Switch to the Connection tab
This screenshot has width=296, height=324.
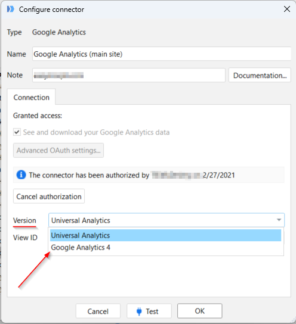pos(31,97)
